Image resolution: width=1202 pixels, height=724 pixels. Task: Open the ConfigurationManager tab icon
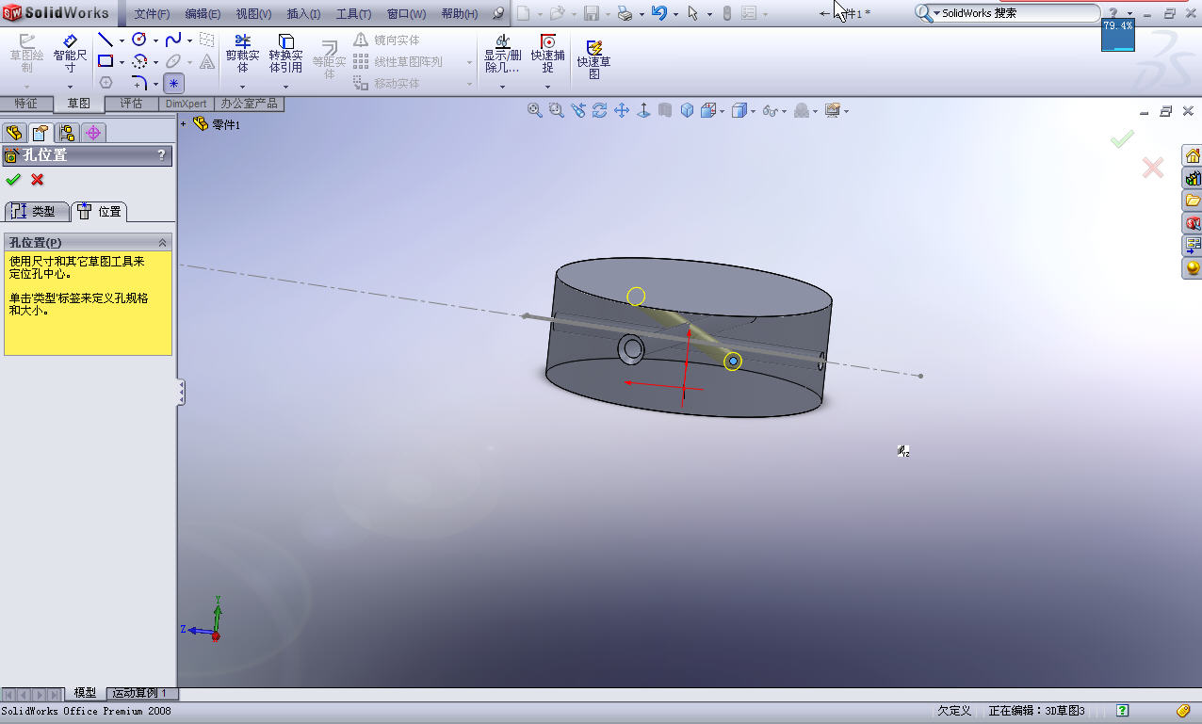point(67,133)
